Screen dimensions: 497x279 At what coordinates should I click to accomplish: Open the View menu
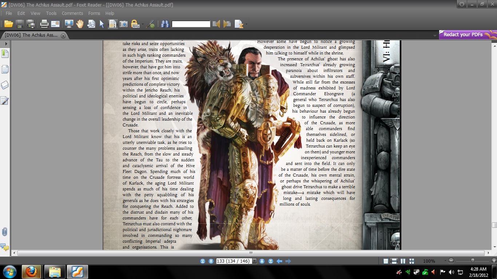[35, 13]
